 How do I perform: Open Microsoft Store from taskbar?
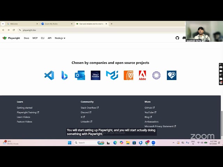[x=134, y=143]
